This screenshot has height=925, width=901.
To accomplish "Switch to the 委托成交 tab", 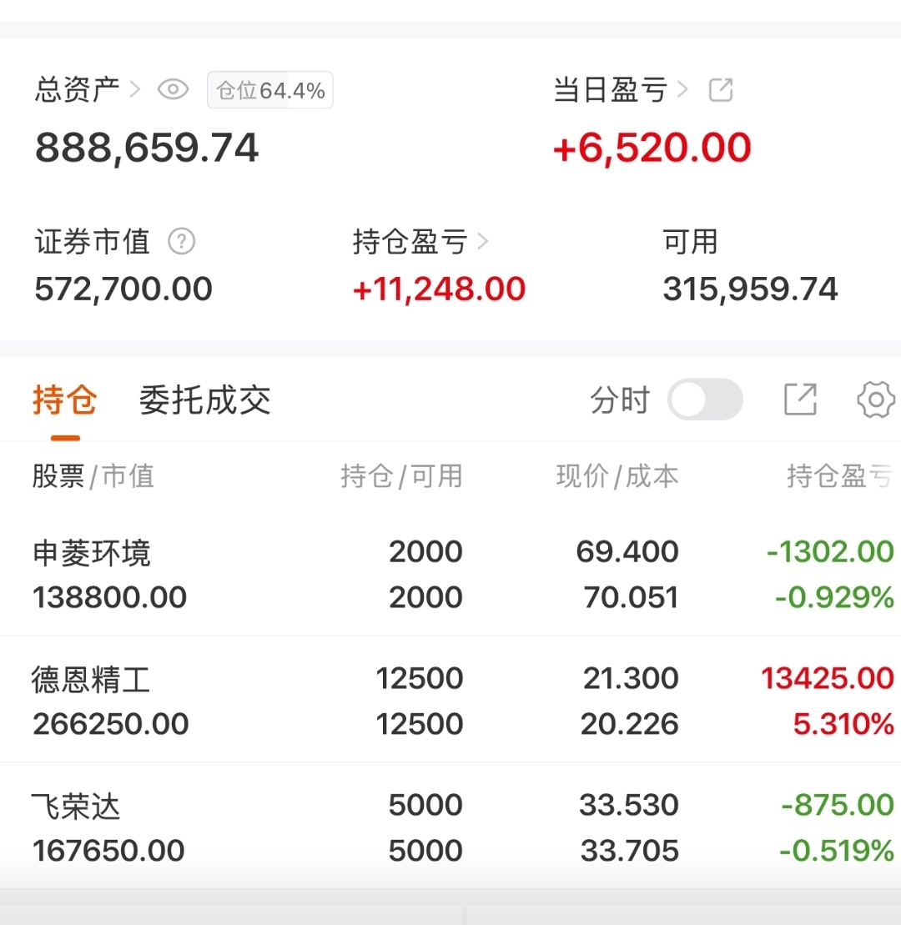I will tap(205, 401).
